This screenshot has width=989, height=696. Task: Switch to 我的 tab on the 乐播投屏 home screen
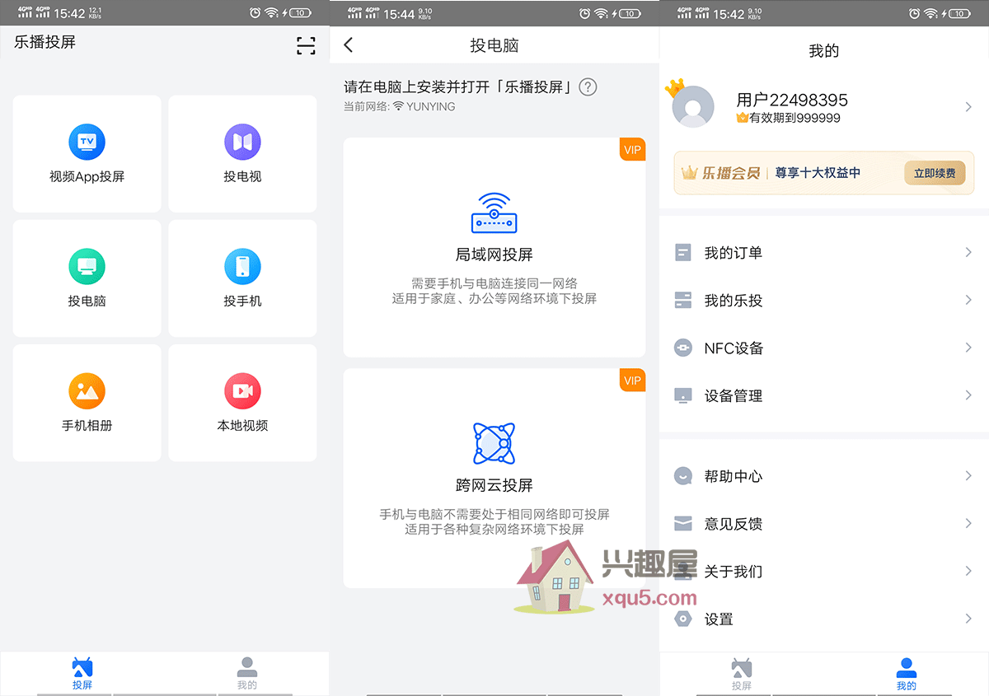pyautogui.click(x=247, y=673)
